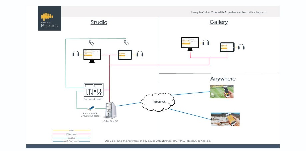The height and width of the screenshot is (151, 306).
Task: Click the Internet cloud
Action: click(x=158, y=102)
